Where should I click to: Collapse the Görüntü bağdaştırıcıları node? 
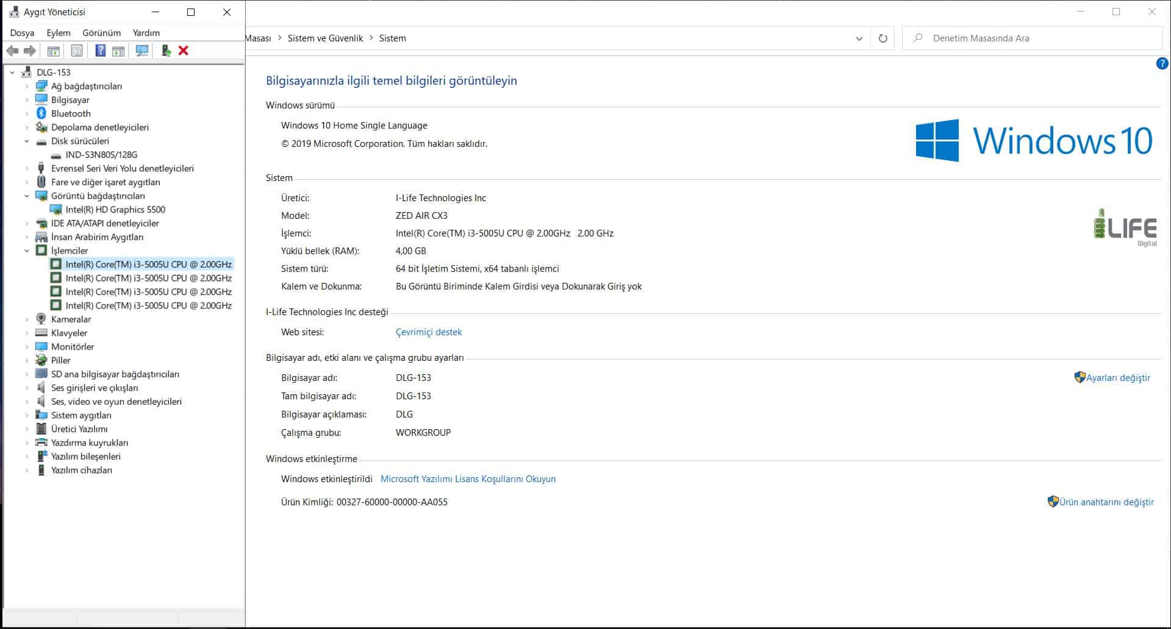coord(26,196)
